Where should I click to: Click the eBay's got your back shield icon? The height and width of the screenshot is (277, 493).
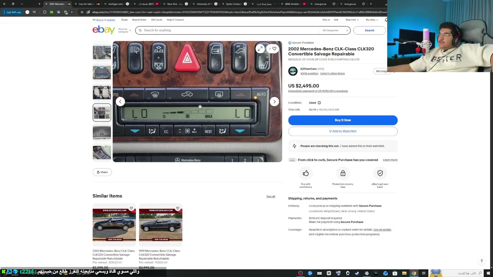click(380, 174)
